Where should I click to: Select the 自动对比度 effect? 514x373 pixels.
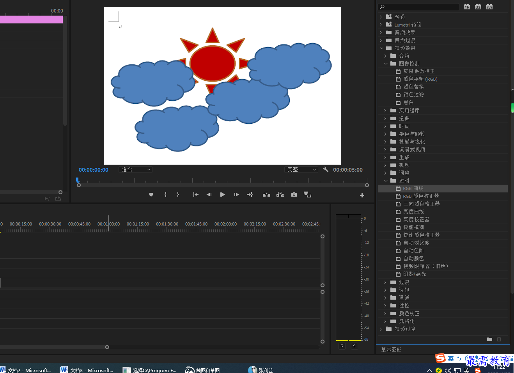pyautogui.click(x=416, y=243)
